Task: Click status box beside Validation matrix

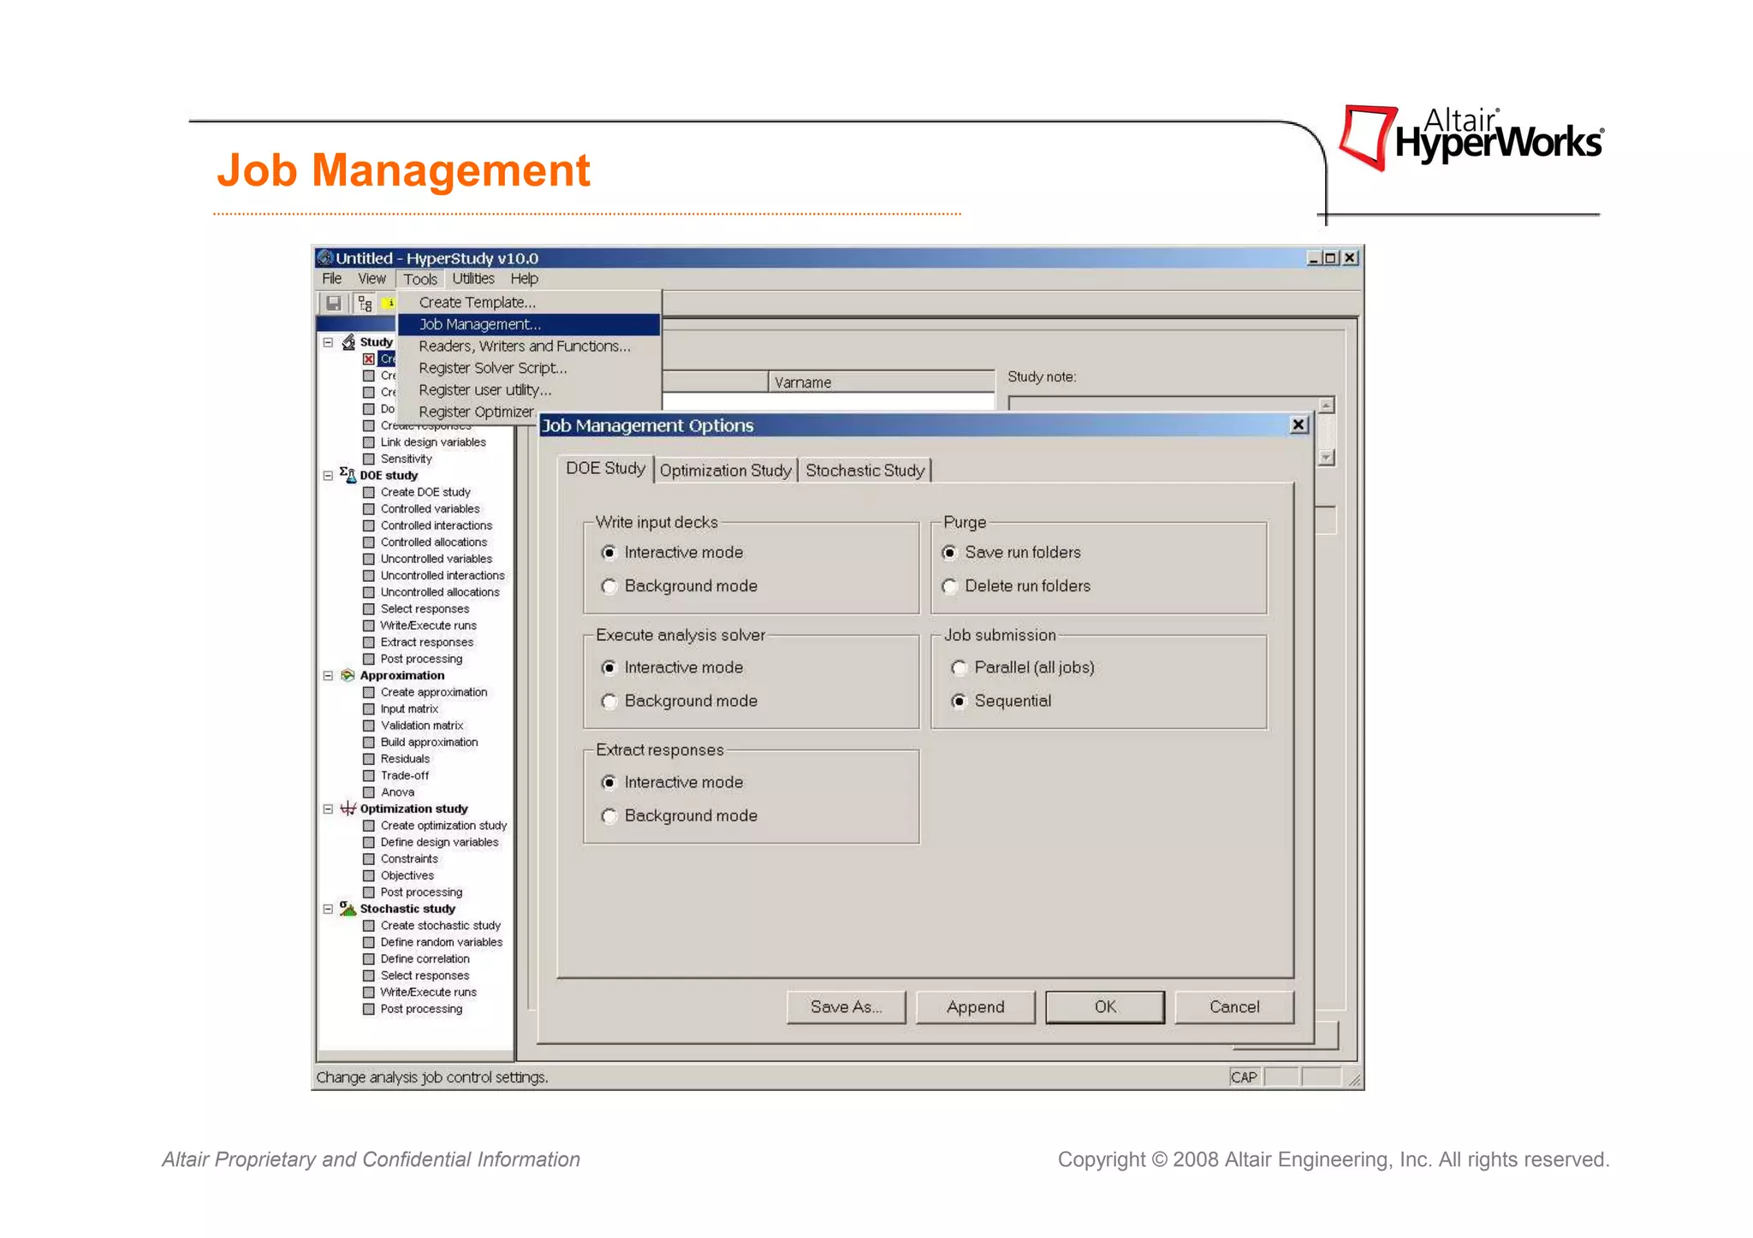Action: coord(369,726)
